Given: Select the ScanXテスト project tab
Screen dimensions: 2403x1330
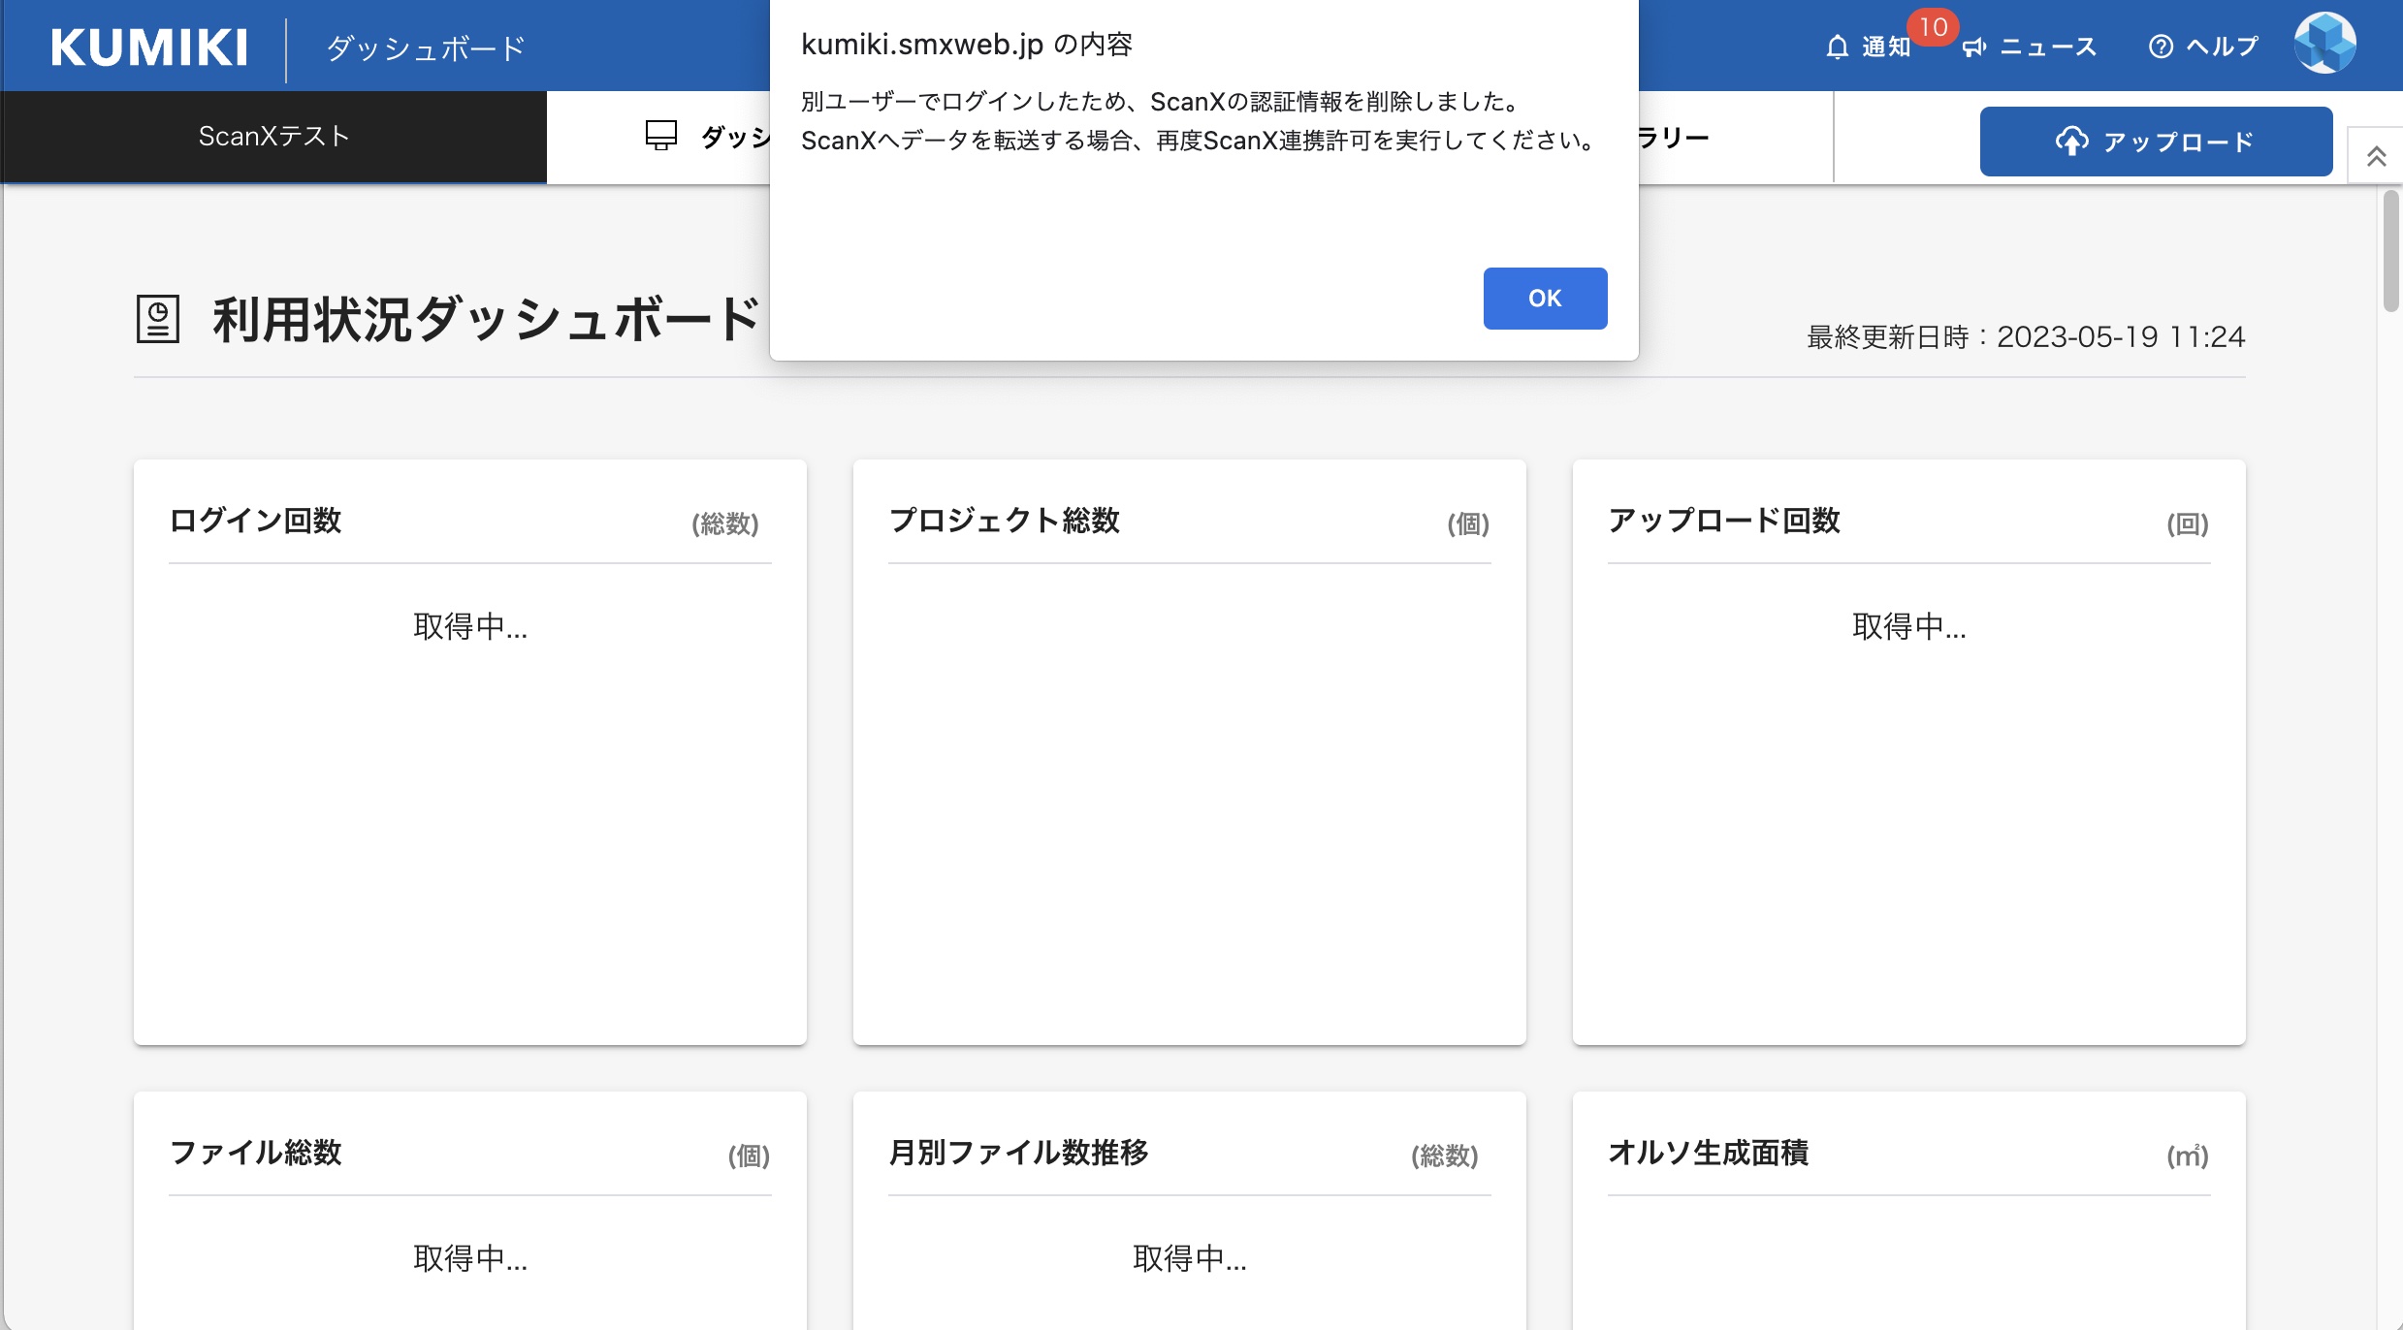Looking at the screenshot, I should click(x=273, y=137).
